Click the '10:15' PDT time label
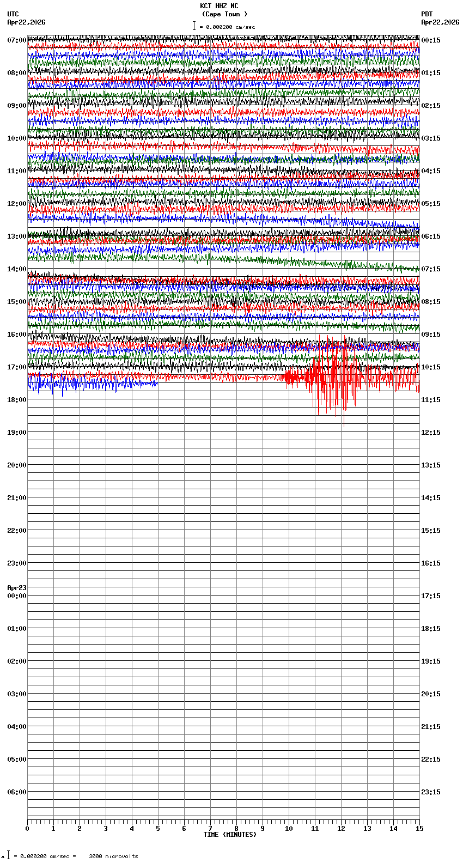This screenshot has height=863, width=463. 431,367
